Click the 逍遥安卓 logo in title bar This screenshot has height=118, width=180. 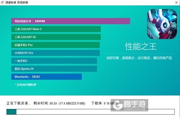coord(2,2)
